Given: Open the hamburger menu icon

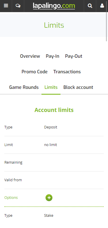Looking at the screenshot, I should click(6, 6).
